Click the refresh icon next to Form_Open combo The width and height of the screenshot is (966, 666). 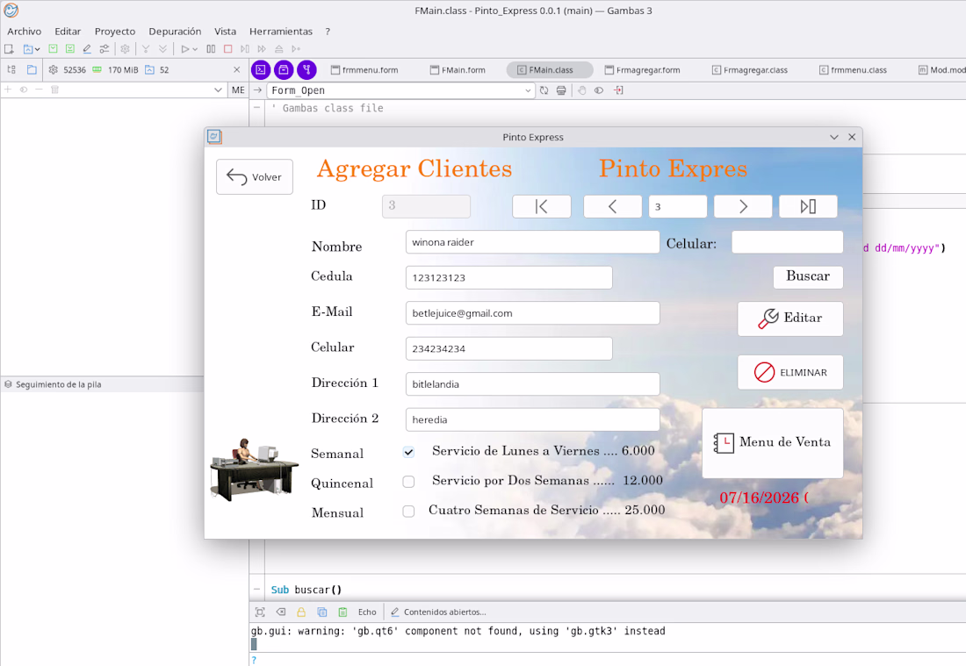544,90
